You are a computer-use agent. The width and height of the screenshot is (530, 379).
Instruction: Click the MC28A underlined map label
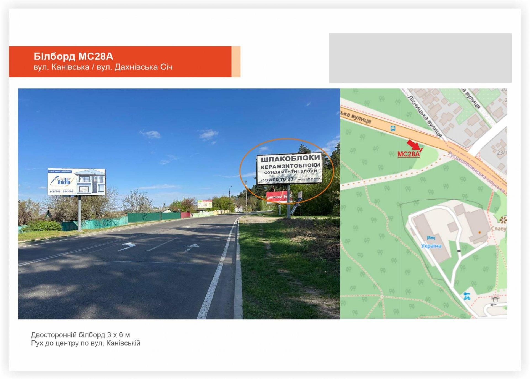coord(409,154)
